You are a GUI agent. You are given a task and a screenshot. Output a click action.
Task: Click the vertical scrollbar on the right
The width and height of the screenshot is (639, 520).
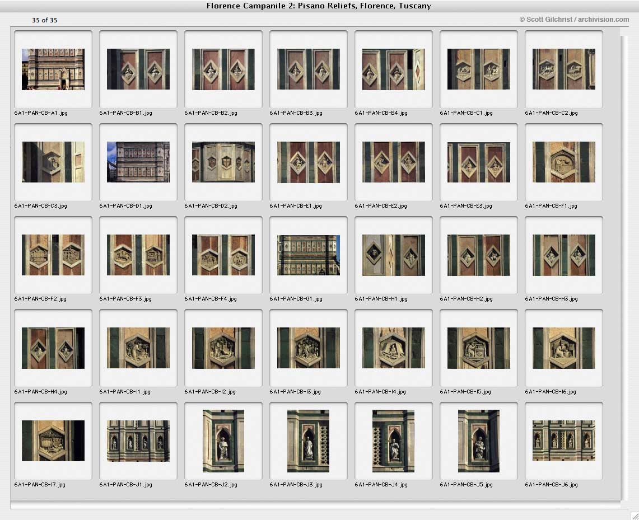click(x=624, y=268)
